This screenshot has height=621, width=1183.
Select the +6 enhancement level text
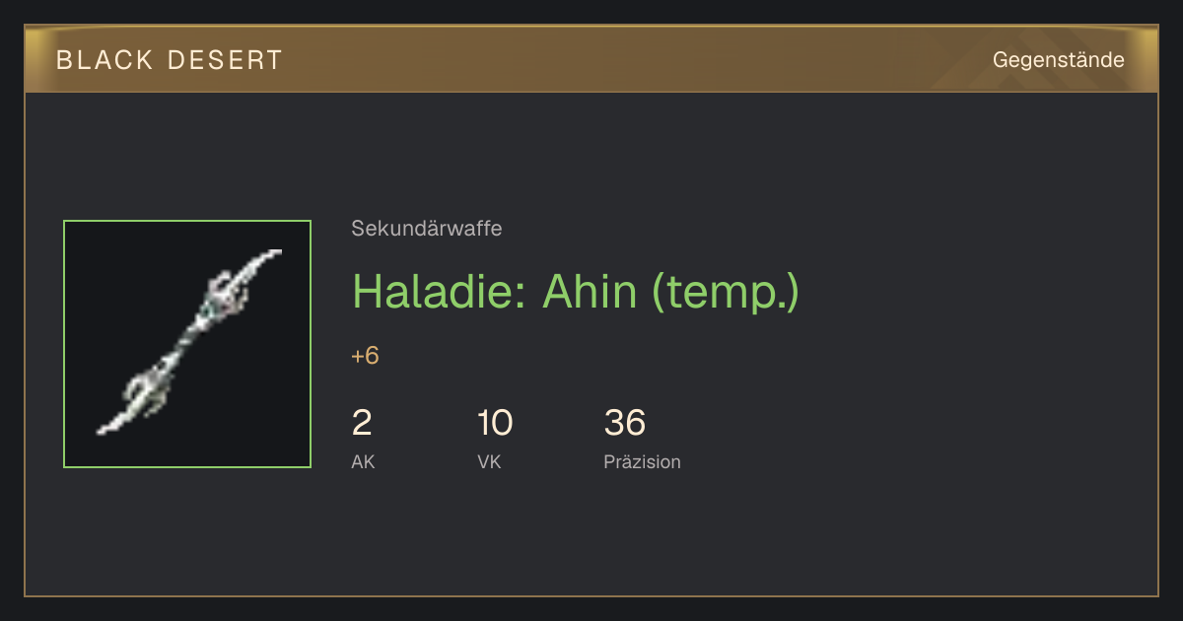pyautogui.click(x=365, y=356)
